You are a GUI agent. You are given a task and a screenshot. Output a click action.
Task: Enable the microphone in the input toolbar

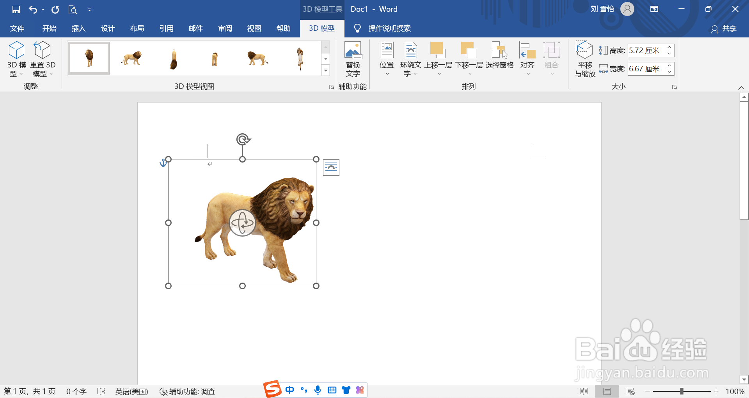click(318, 390)
